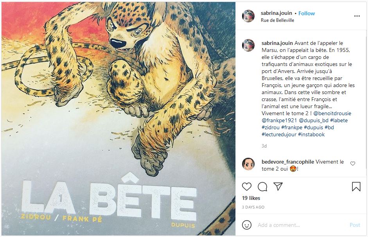Open the #lecturedujour hashtag
Viewport: 368px width, 237px height.
point(279,134)
